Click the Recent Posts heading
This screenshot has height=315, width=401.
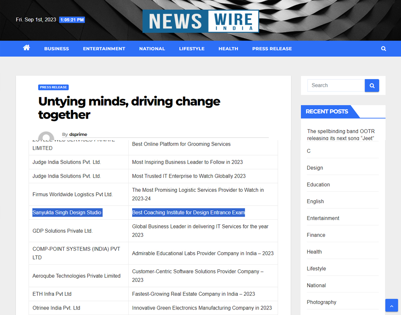(327, 111)
